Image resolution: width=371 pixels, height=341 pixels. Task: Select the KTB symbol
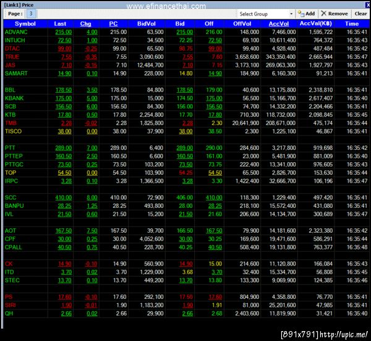click(10, 115)
